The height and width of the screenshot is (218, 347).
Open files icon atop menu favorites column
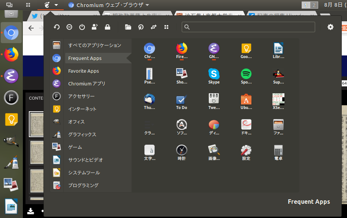[57, 45]
